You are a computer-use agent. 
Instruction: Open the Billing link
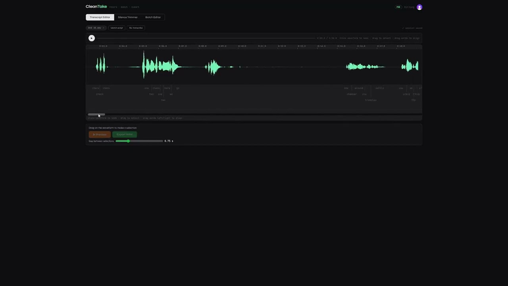409,7
